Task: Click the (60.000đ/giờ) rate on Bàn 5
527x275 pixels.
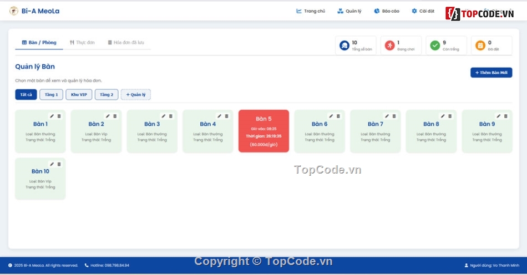Action: [x=264, y=145]
